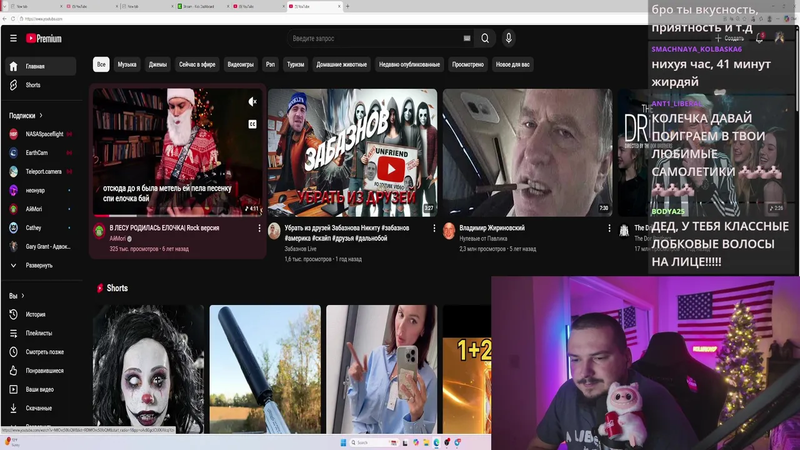Image resolution: width=800 pixels, height=450 pixels.
Task: Open Понравившиеся videos
Action: (x=42, y=371)
